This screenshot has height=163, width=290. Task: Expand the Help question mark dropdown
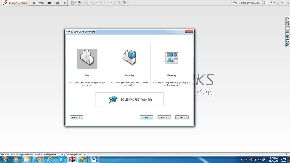click(275, 3)
